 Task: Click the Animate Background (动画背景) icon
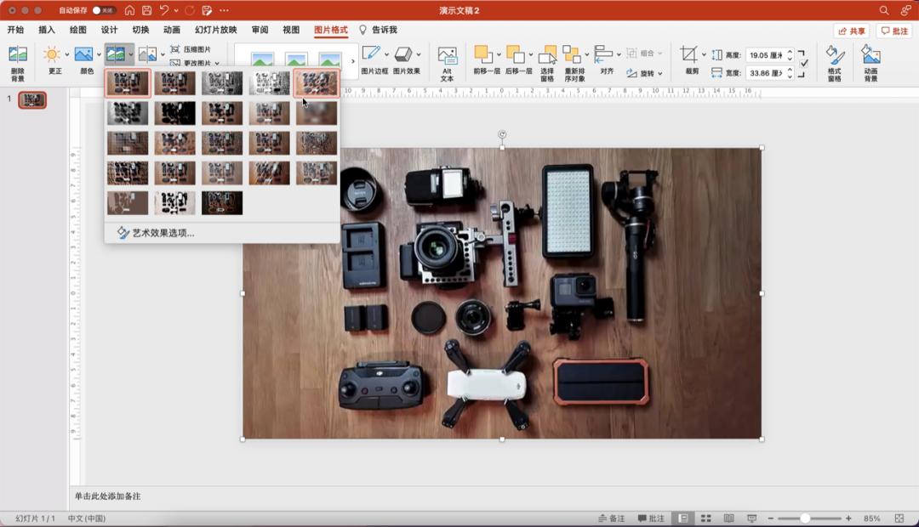[870, 56]
